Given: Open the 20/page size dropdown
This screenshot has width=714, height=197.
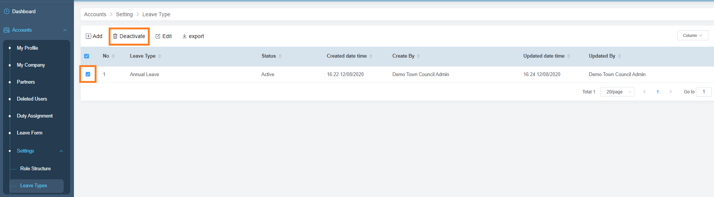Looking at the screenshot, I should tap(617, 92).
